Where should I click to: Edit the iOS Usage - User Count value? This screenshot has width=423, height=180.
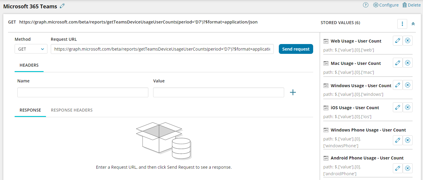(x=398, y=107)
